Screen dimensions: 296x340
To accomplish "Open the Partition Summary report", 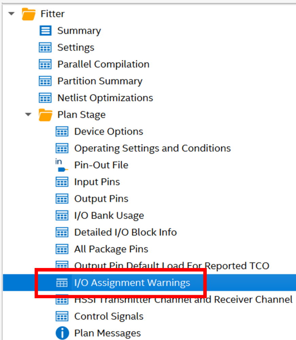I will point(100,81).
